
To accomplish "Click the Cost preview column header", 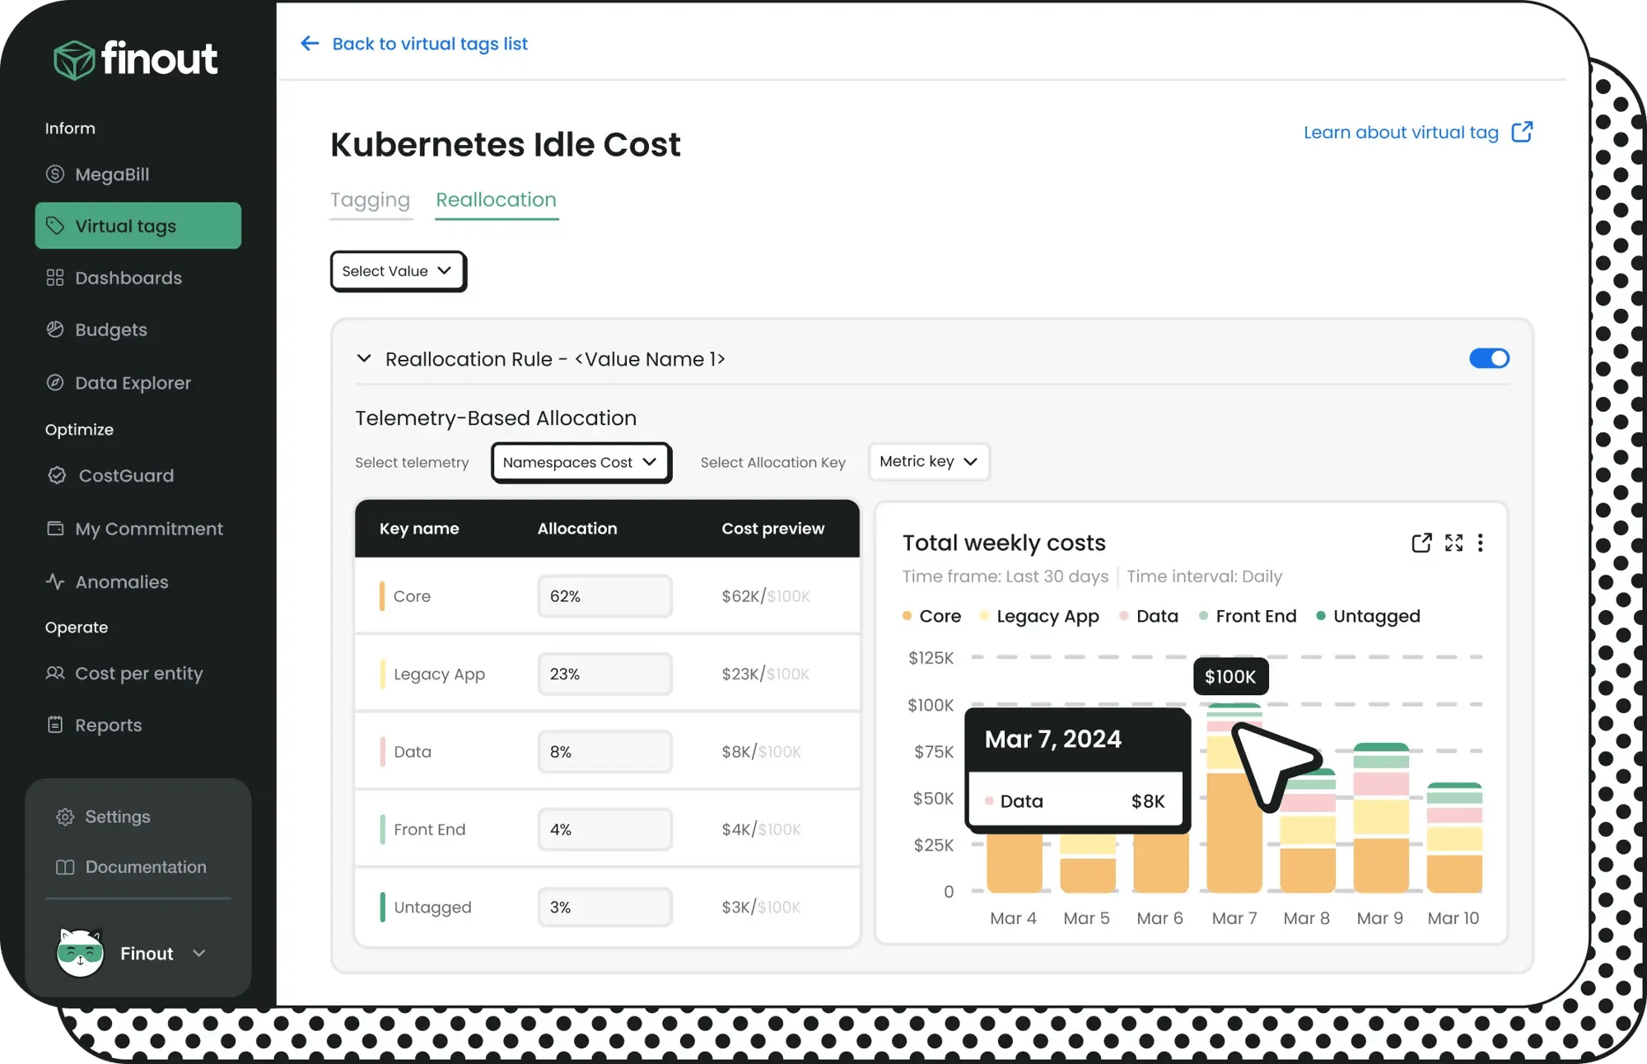I will (x=772, y=529).
